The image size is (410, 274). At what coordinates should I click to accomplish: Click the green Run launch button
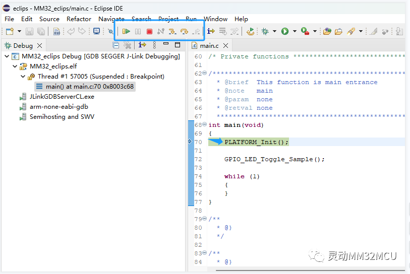[285, 31]
